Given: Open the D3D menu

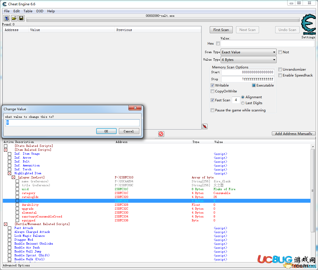Looking at the screenshot, I should click(x=40, y=11).
